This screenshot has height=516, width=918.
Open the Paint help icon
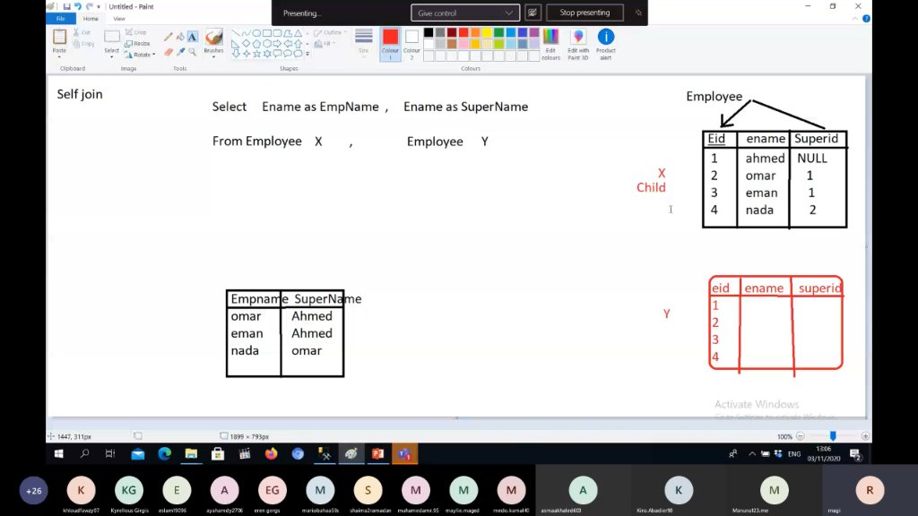tap(867, 19)
